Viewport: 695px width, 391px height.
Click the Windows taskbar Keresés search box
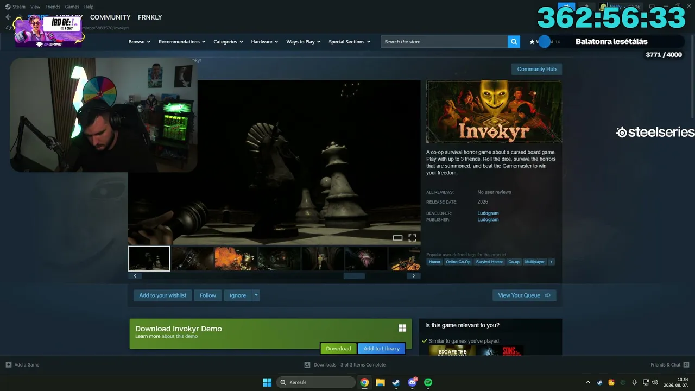tap(317, 382)
